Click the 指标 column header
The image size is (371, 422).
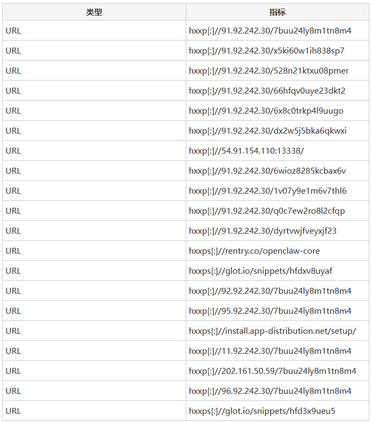(278, 12)
